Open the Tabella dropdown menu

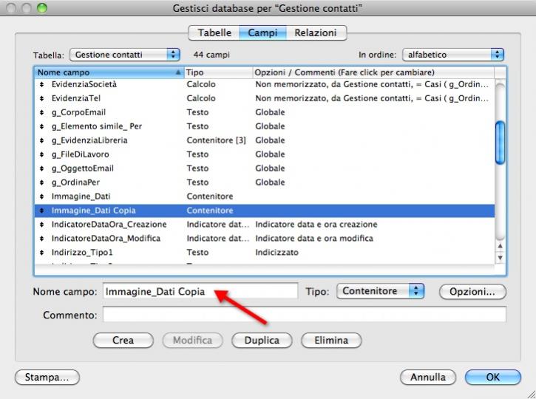[x=125, y=55]
